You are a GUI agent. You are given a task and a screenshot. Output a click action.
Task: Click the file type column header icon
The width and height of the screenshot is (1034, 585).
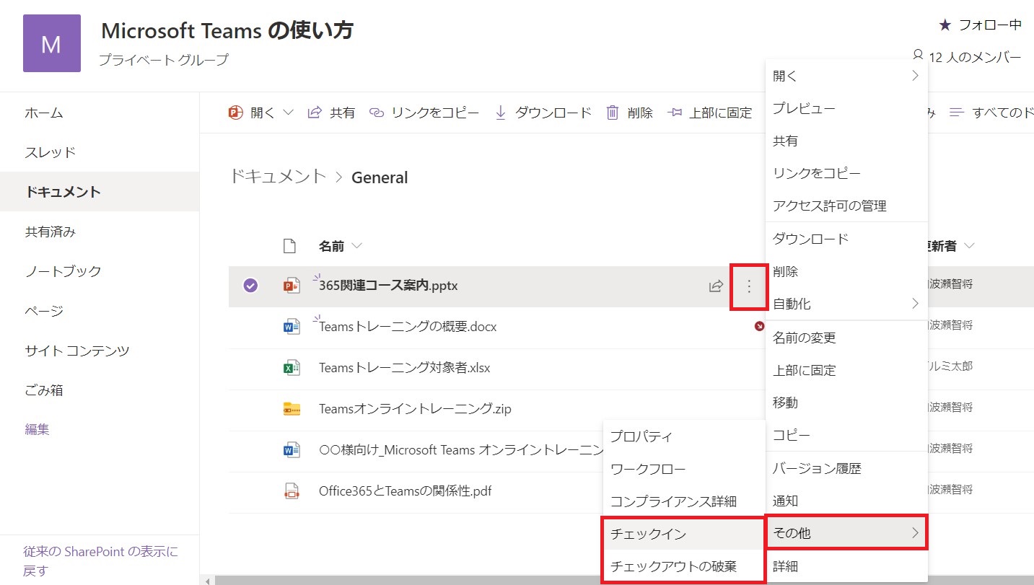pos(289,246)
